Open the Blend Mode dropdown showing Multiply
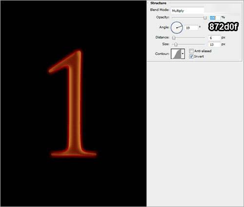 click(187, 11)
